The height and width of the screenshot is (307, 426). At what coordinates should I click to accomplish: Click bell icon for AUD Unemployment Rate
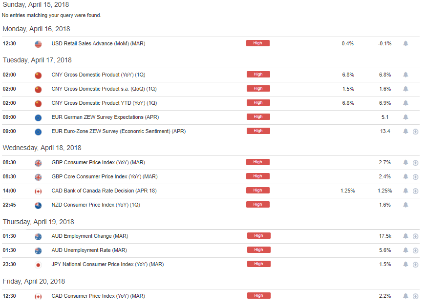[405, 250]
